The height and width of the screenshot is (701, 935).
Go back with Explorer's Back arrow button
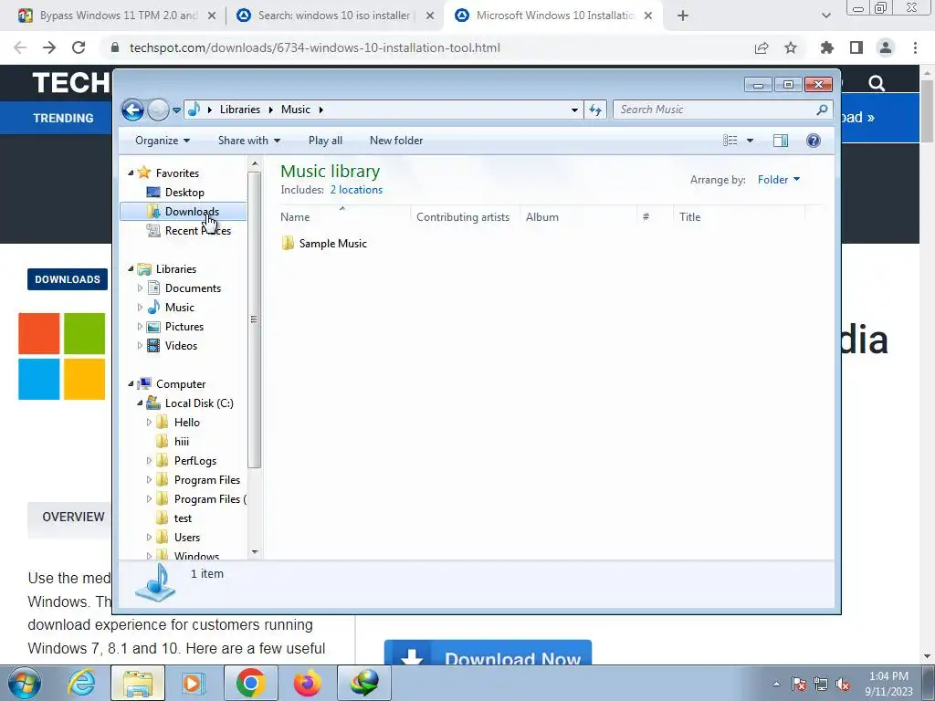coord(132,110)
